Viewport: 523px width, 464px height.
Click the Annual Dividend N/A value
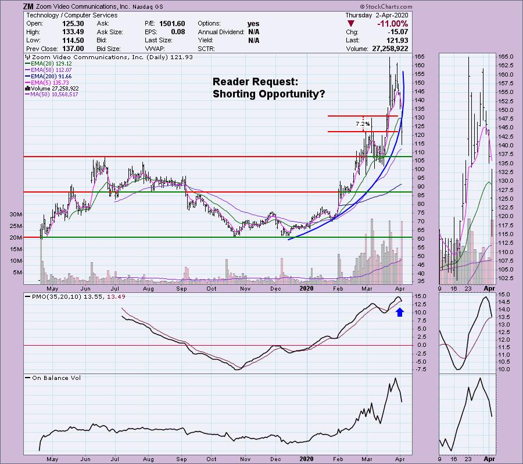coord(253,32)
